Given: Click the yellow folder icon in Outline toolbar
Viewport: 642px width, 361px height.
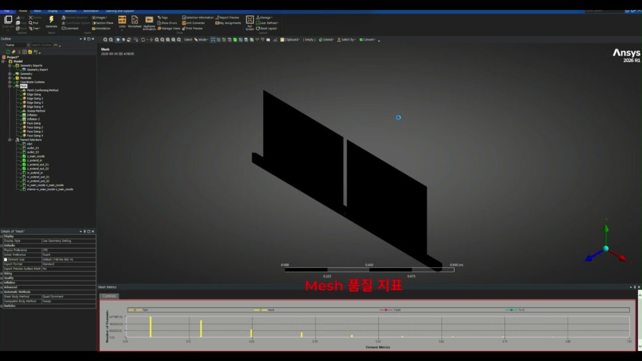Looking at the screenshot, I should (30, 52).
